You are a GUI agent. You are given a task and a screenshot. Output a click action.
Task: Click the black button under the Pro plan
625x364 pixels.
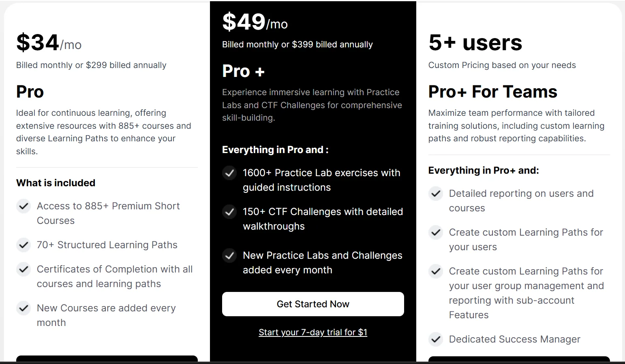coord(107,359)
